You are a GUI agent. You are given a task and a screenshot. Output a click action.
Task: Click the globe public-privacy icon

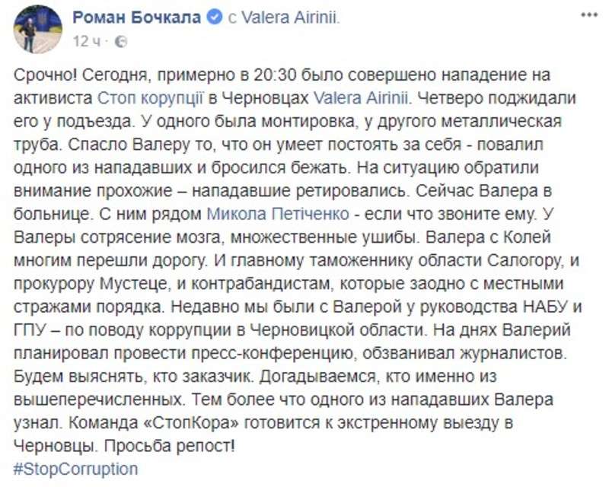click(121, 41)
